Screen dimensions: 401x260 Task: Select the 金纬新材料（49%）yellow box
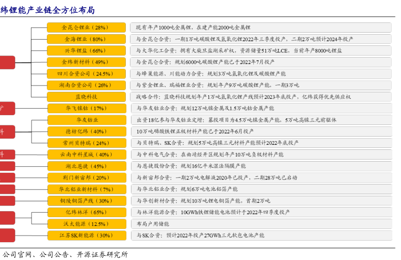point(86,62)
